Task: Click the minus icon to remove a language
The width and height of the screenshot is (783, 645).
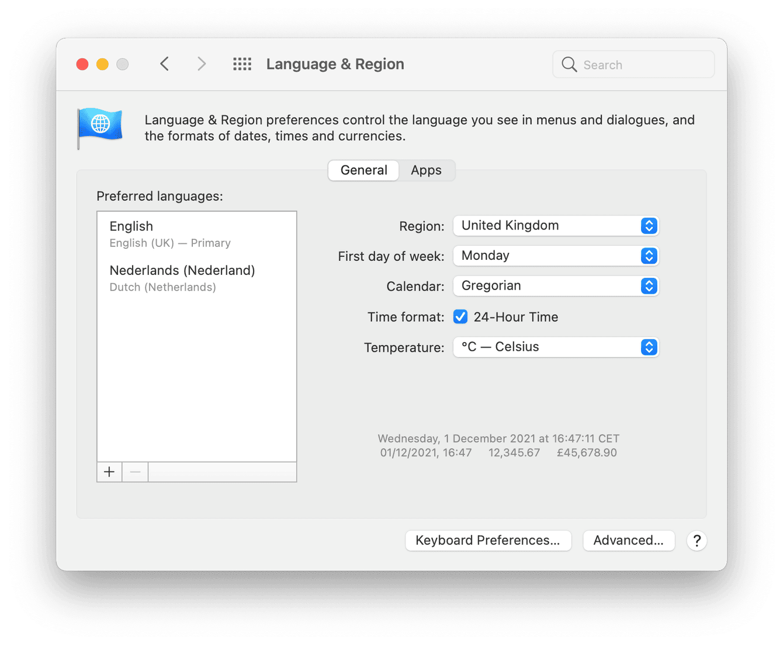Action: click(x=134, y=472)
